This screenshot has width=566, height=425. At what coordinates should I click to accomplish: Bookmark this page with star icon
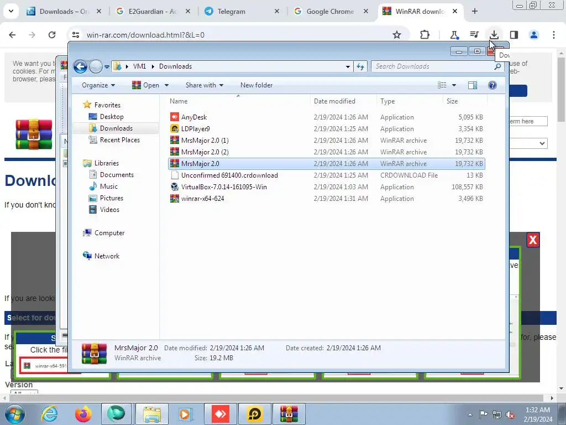(397, 35)
